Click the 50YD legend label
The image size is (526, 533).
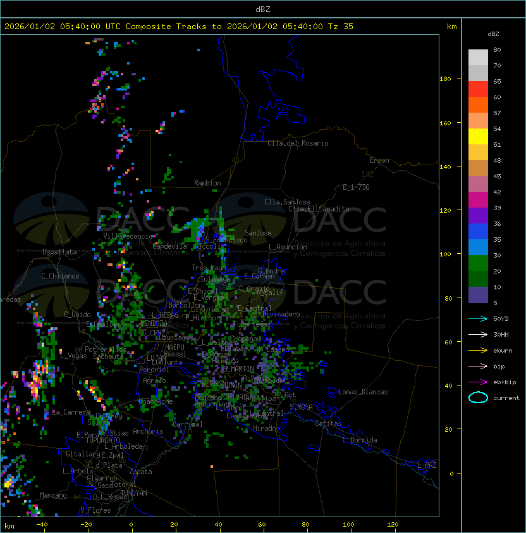click(501, 319)
